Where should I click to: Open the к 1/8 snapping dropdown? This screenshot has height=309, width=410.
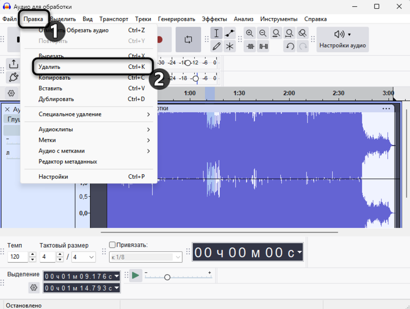coord(145,257)
